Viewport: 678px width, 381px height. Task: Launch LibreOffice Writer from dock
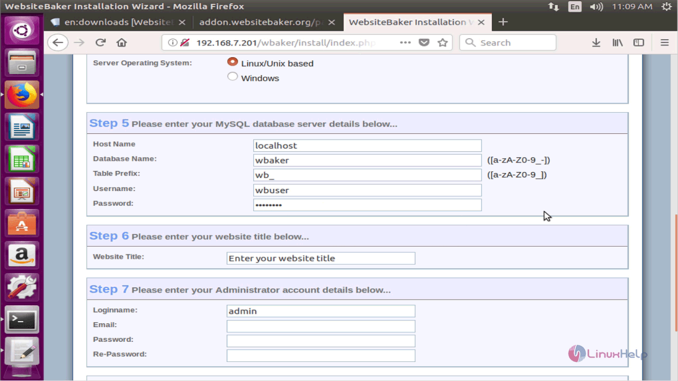tap(22, 128)
